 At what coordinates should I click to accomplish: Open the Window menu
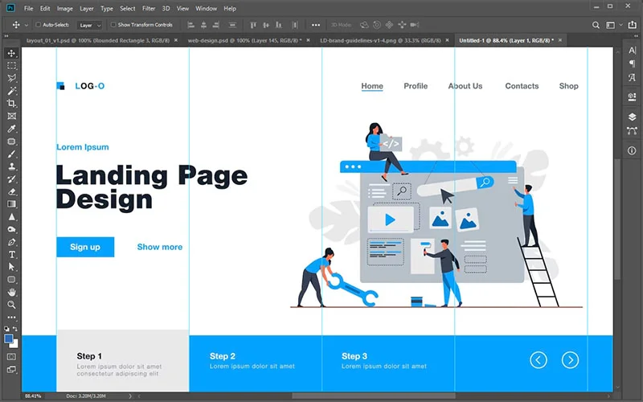pos(207,8)
